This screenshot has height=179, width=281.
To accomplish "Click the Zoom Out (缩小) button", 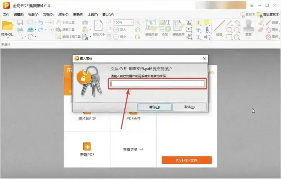I will tap(120, 37).
